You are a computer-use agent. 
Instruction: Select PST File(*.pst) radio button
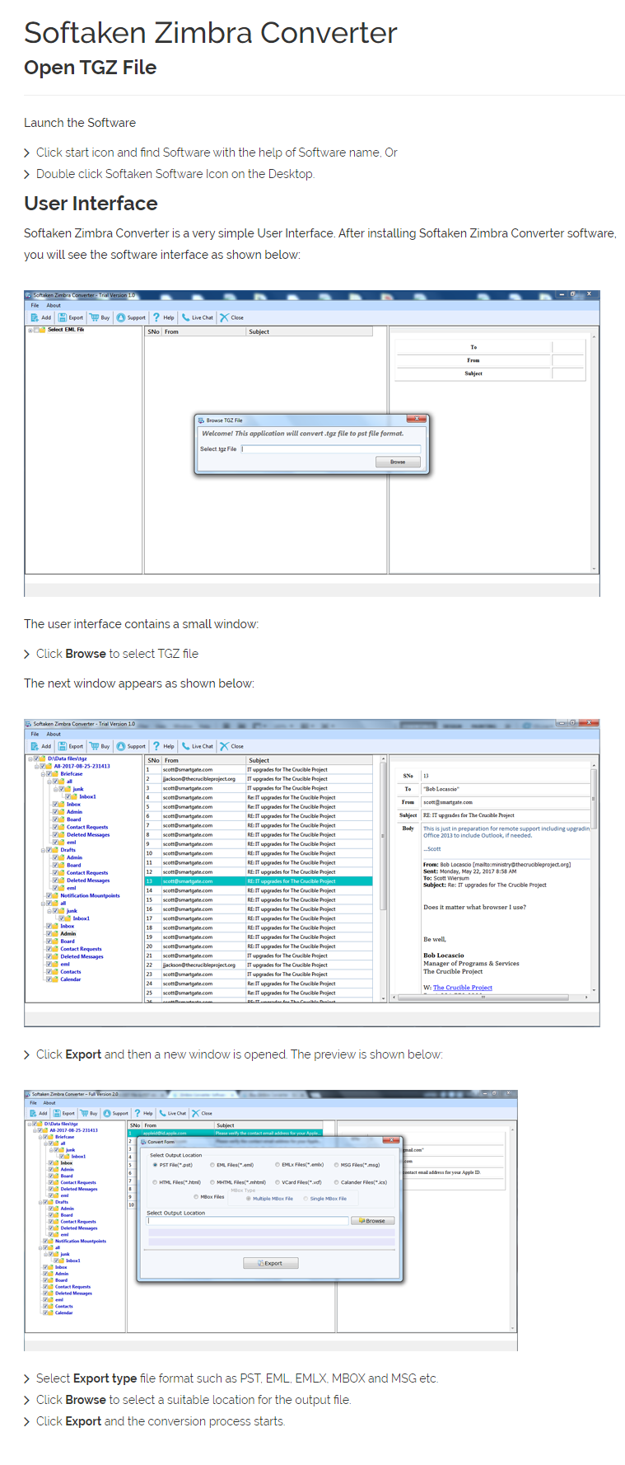point(155,1165)
